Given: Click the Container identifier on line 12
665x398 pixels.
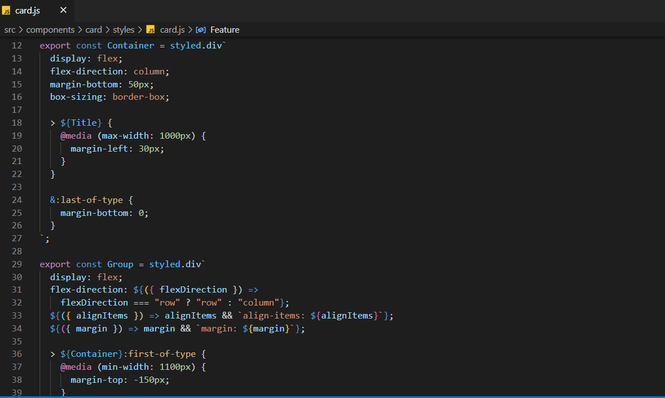Looking at the screenshot, I should (131, 45).
